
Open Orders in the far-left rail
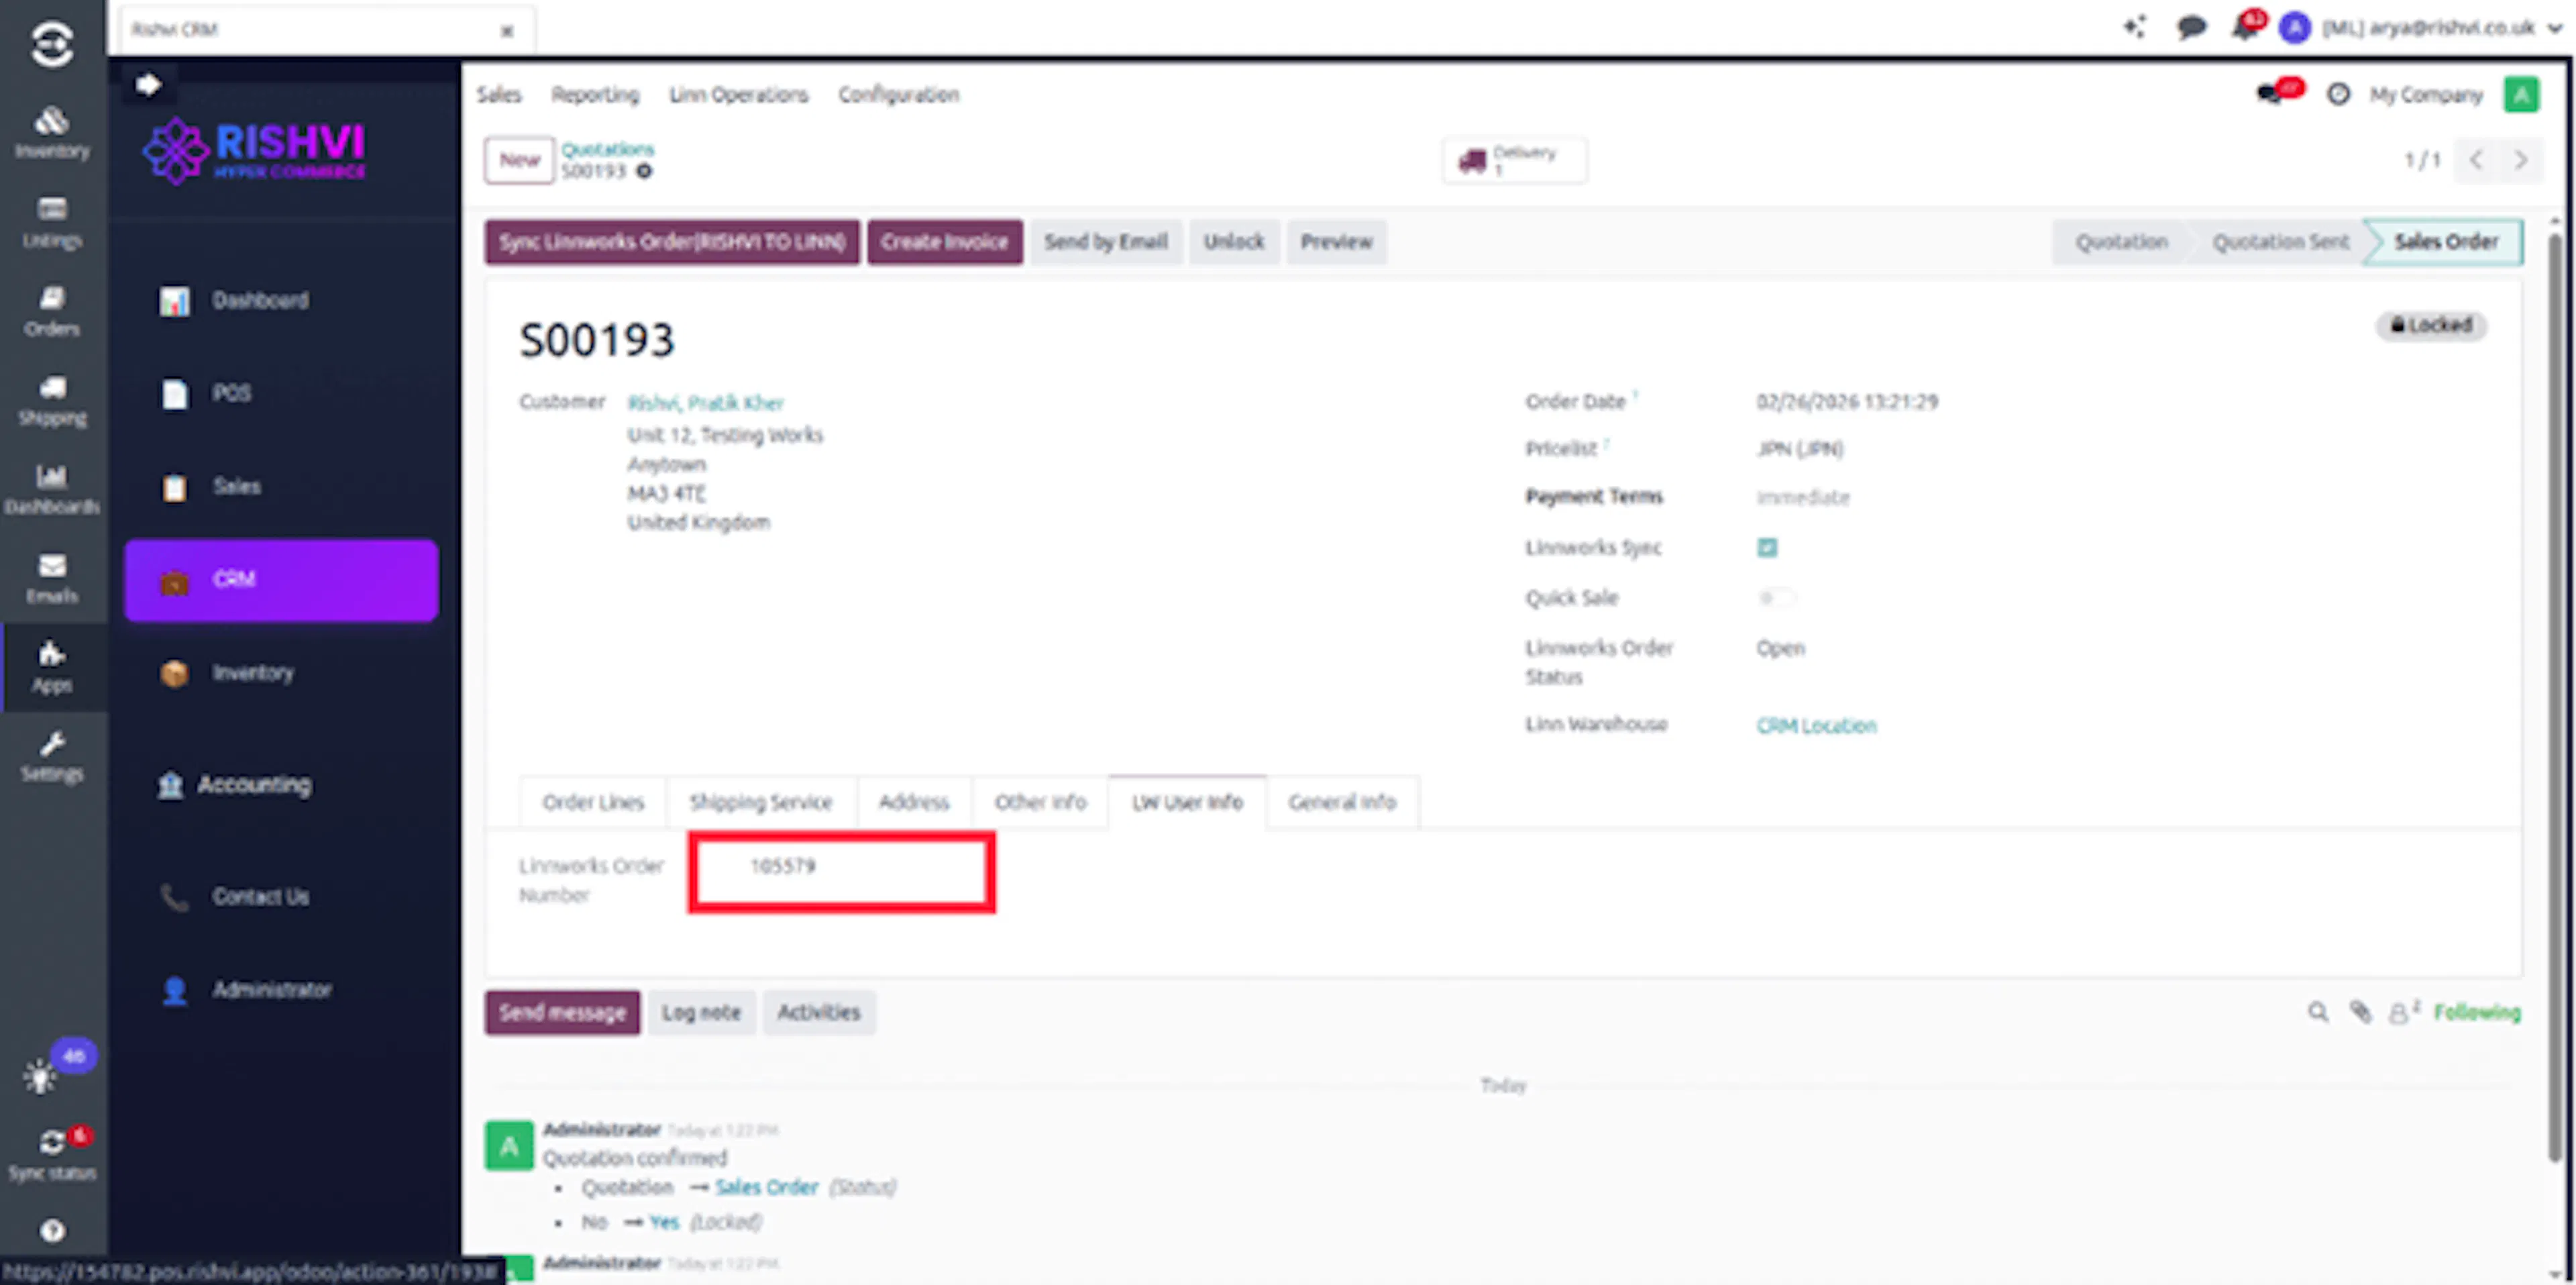[x=52, y=311]
